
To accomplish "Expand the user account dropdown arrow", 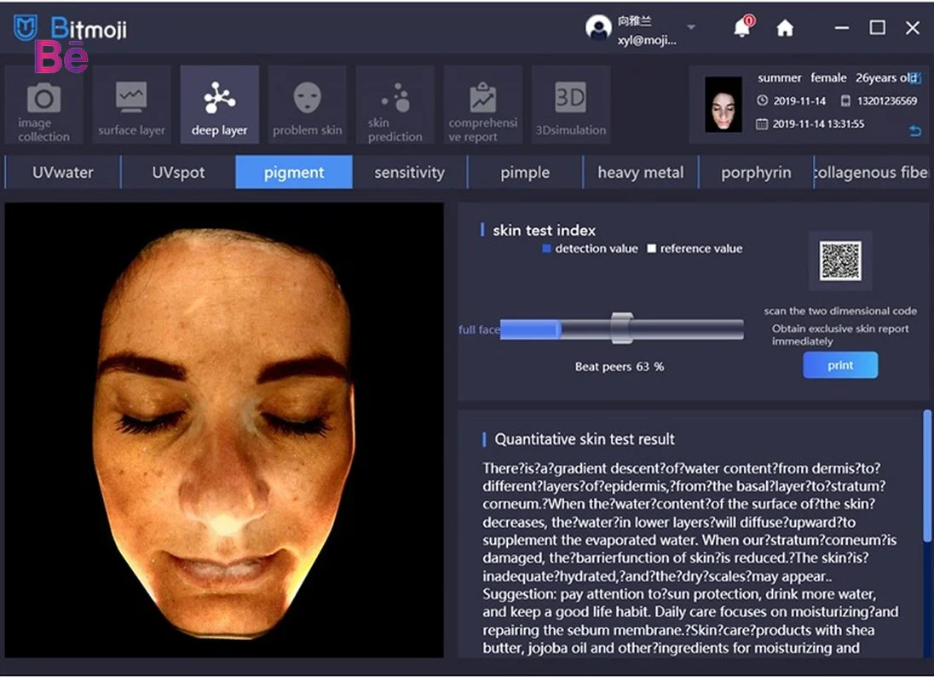I will tap(691, 27).
